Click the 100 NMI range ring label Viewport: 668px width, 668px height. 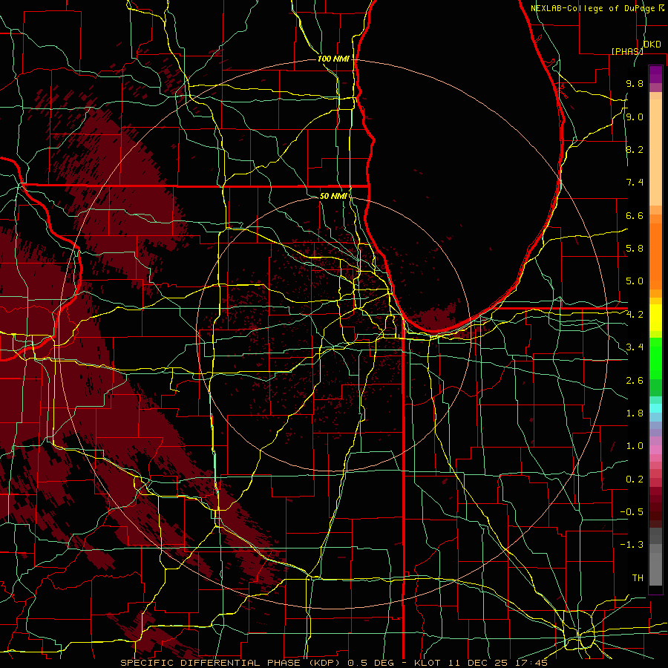(333, 59)
